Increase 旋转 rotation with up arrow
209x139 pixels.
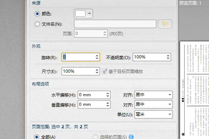point(97,56)
